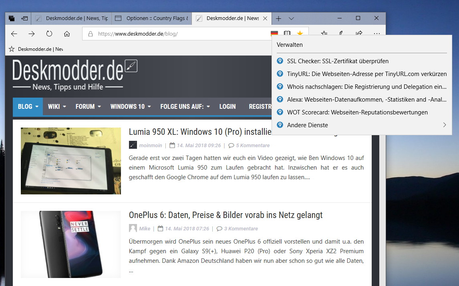Open the 3 Kommentare link
Viewport: 459px width, 286px height.
pos(241,229)
